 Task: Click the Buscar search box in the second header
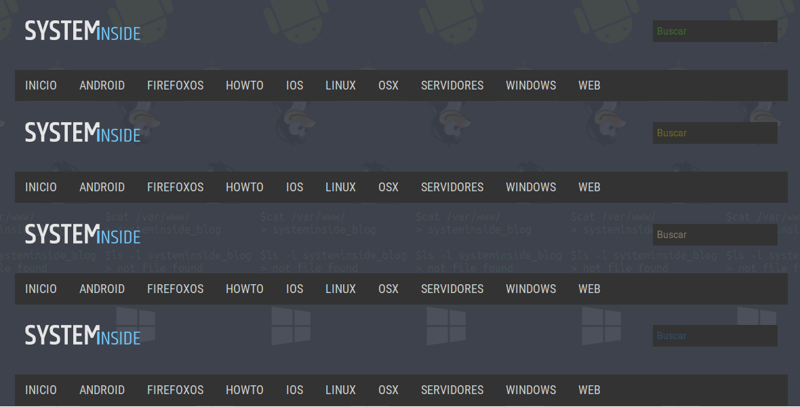click(715, 133)
